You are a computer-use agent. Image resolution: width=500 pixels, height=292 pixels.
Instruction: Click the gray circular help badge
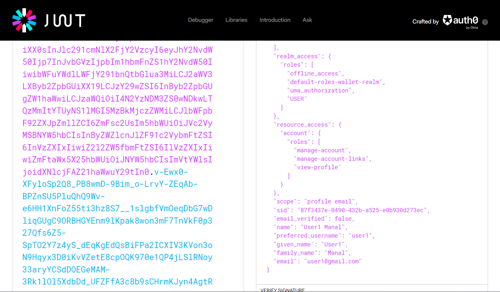485,22
